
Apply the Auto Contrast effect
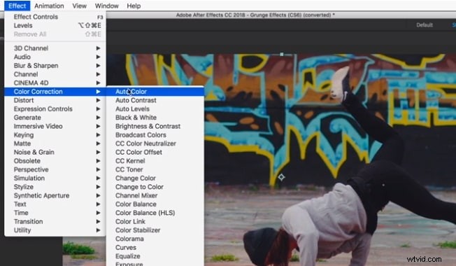[x=155, y=100]
